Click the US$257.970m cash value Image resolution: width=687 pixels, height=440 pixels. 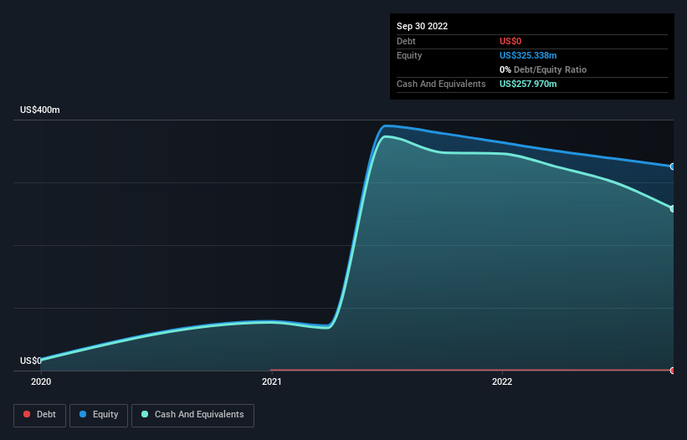528,84
